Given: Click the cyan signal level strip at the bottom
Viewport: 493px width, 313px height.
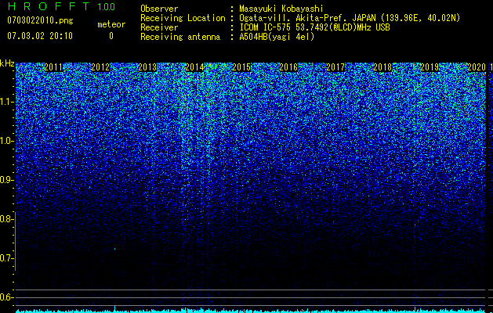Looking at the screenshot, I should (x=251, y=311).
